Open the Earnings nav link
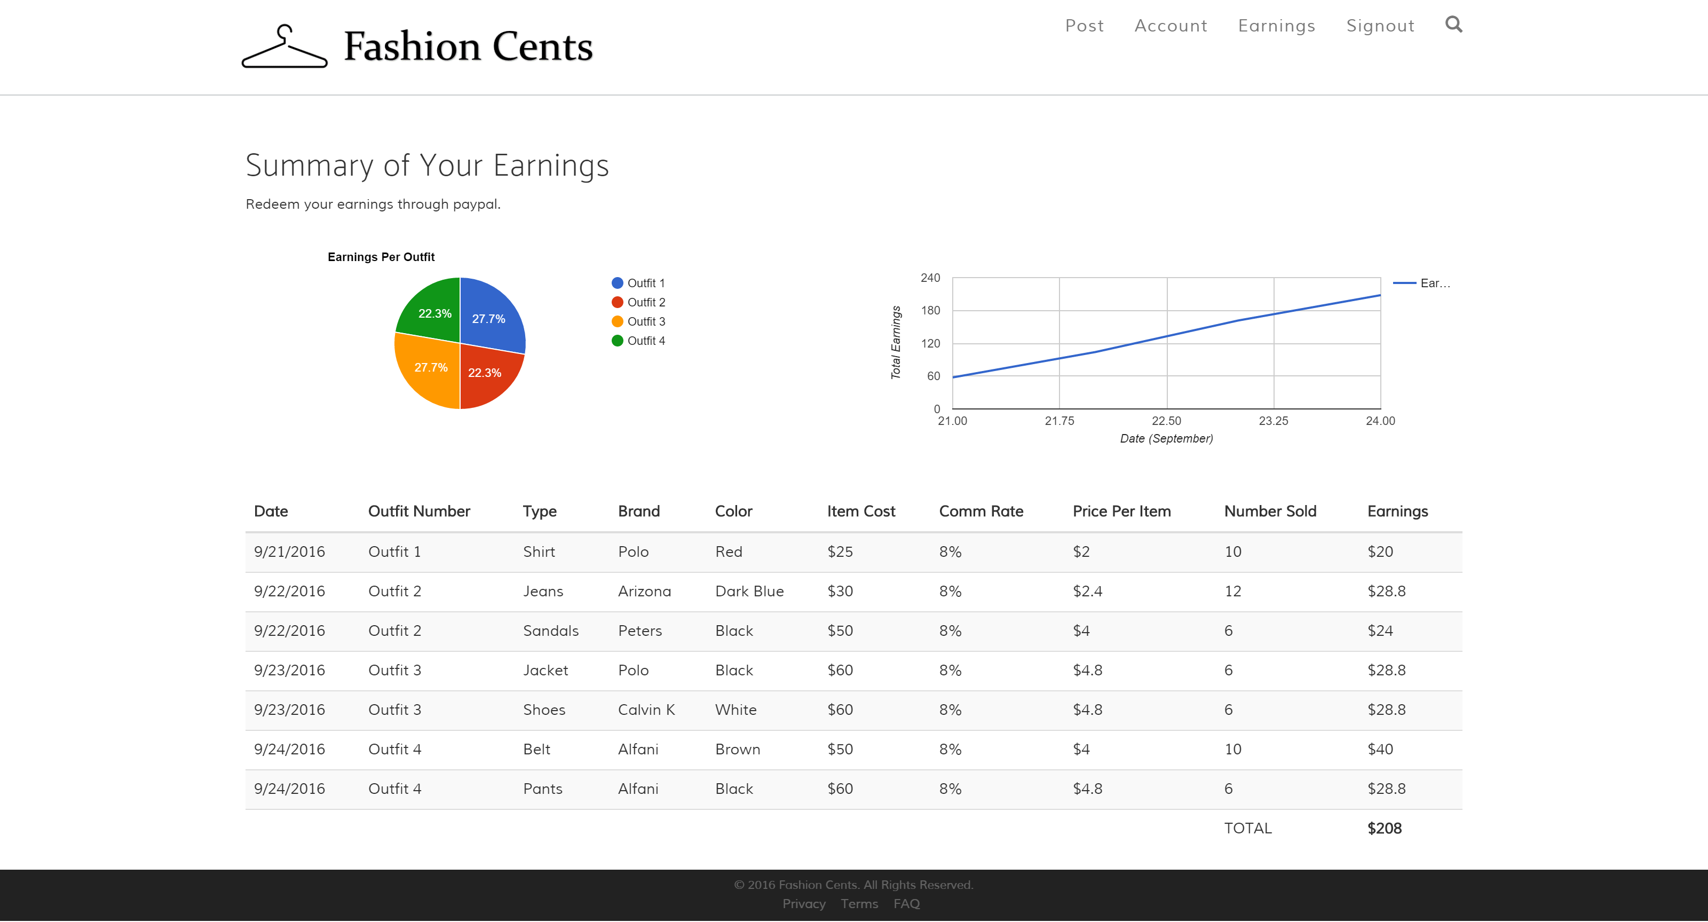 1276,26
